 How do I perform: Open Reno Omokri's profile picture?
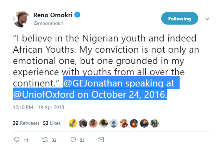(x=21, y=20)
